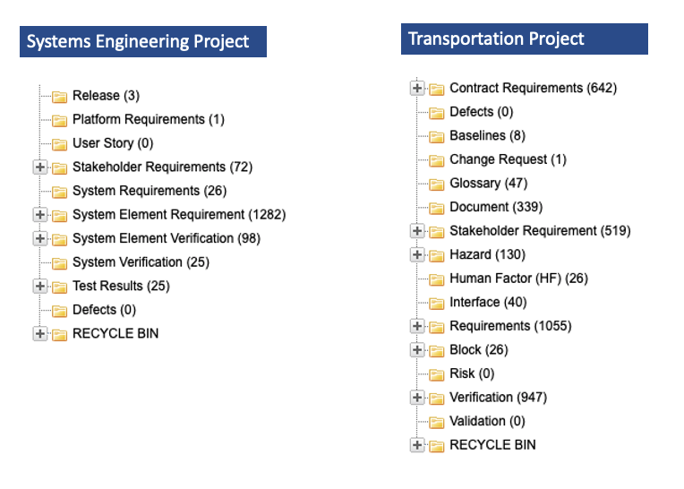This screenshot has width=684, height=489.
Task: Click the Transportation Project header
Action: click(x=525, y=39)
